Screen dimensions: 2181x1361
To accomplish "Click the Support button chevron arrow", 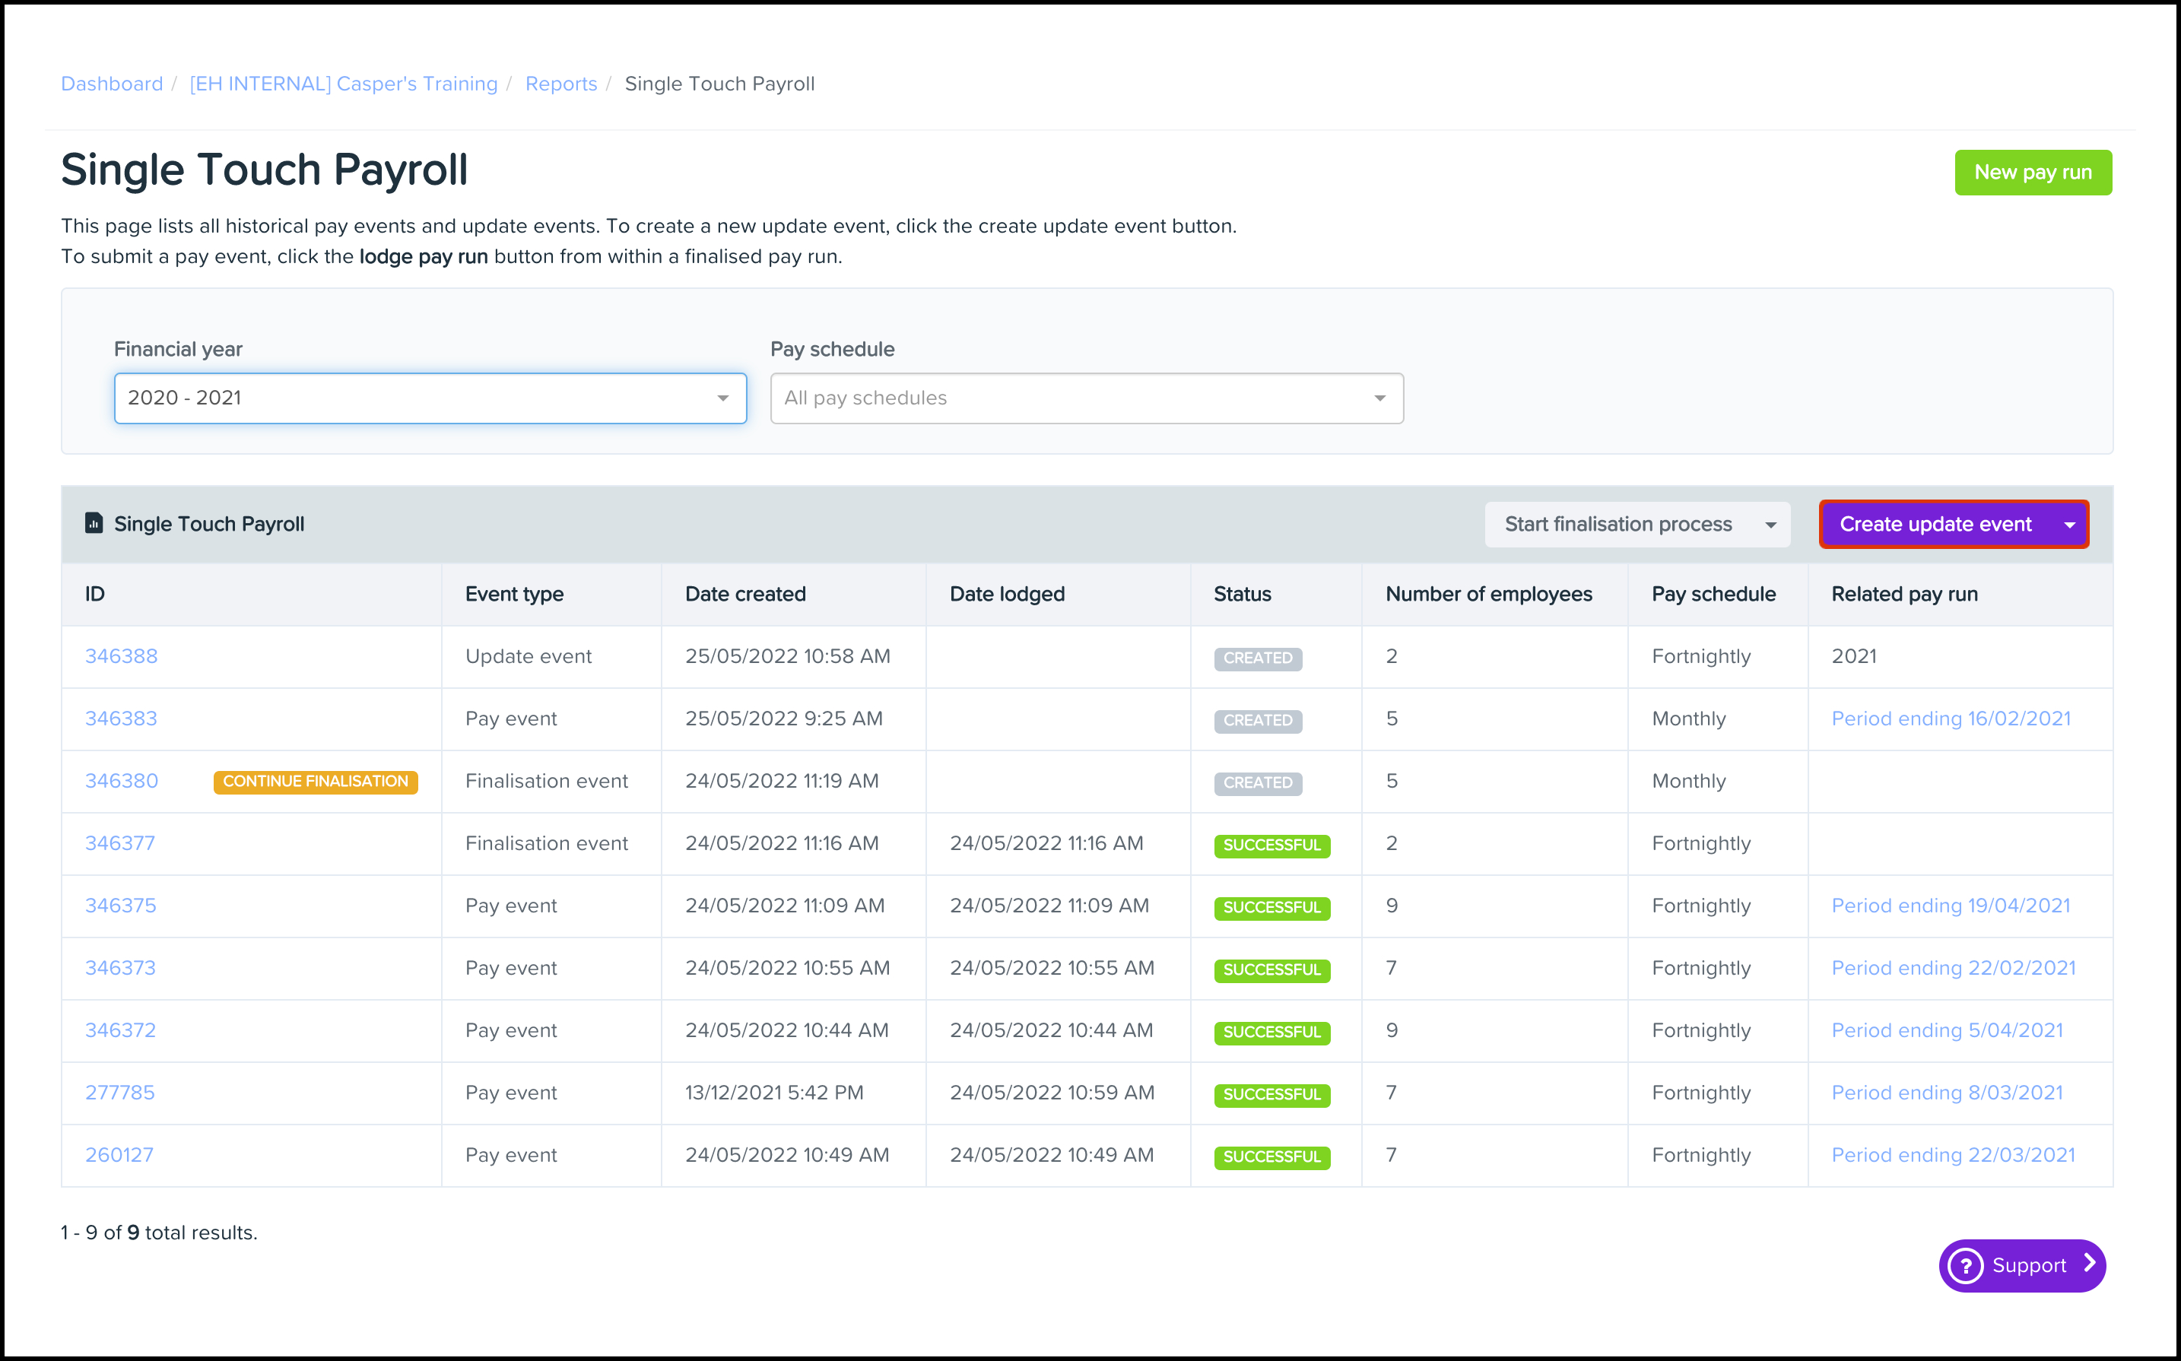I will [2089, 1264].
